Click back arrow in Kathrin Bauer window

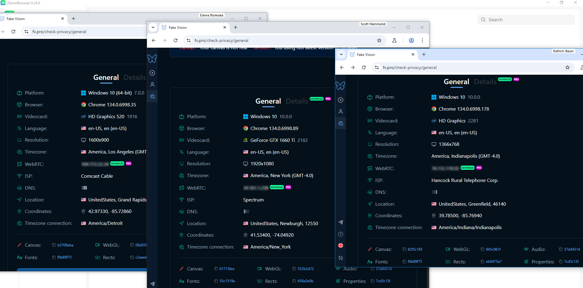[342, 67]
